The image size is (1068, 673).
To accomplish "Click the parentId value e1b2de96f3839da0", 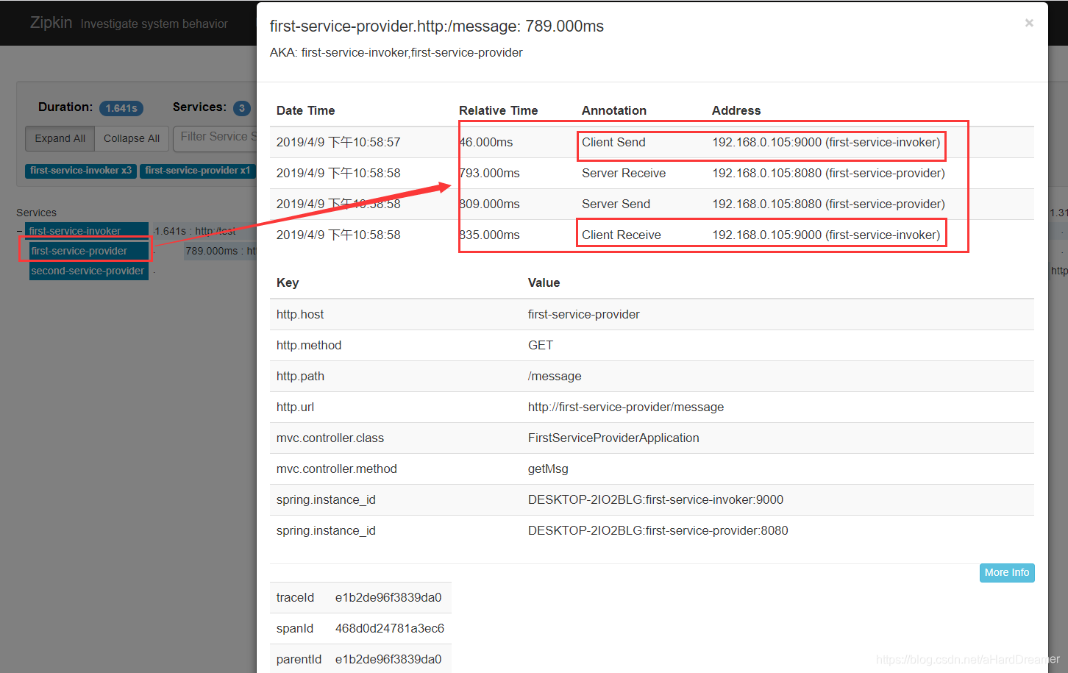I will pyautogui.click(x=388, y=659).
